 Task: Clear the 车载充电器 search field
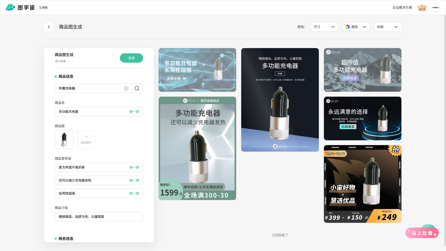click(126, 88)
